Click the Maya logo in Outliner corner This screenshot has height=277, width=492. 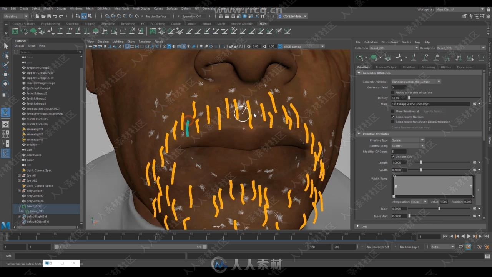pos(5,225)
